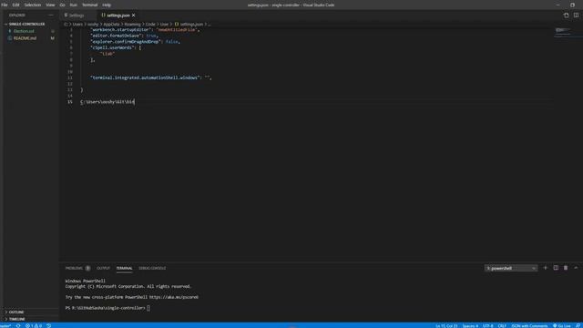
Task: Switch to the OUTPUT panel tab
Action: coord(103,268)
